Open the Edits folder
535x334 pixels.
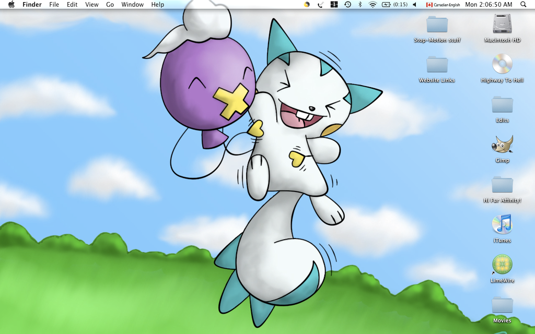(502, 104)
